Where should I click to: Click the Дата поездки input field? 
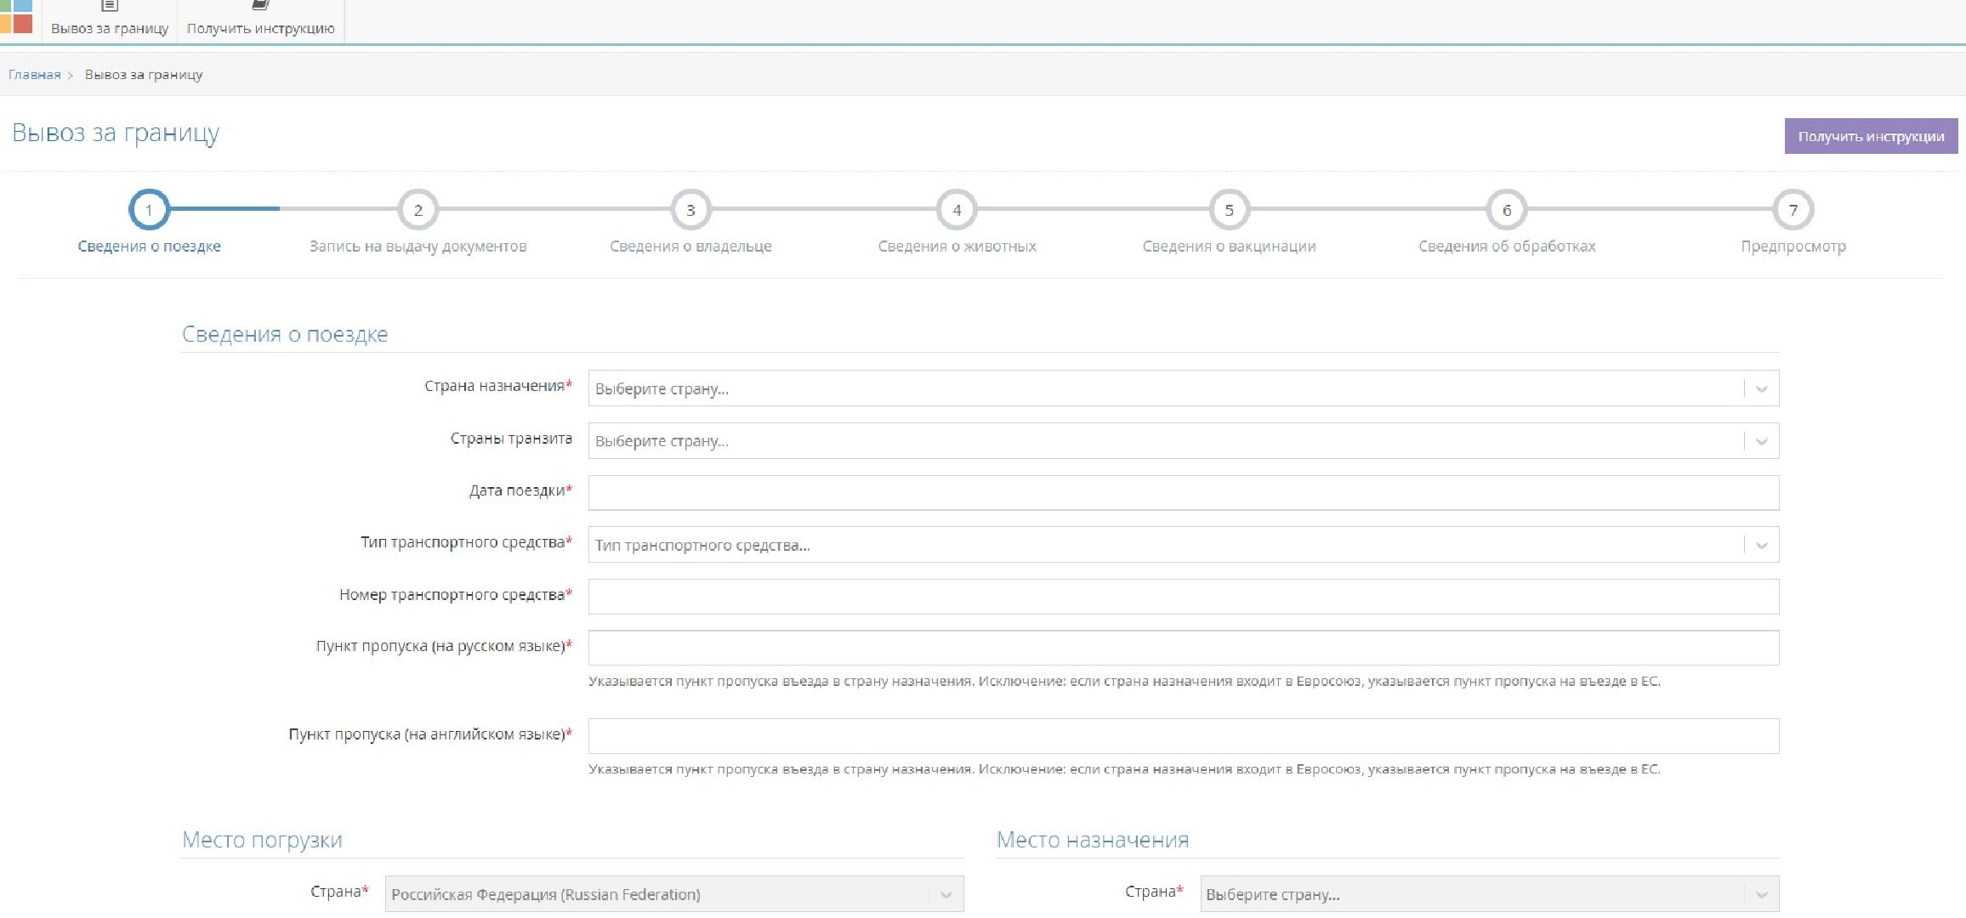point(1182,493)
